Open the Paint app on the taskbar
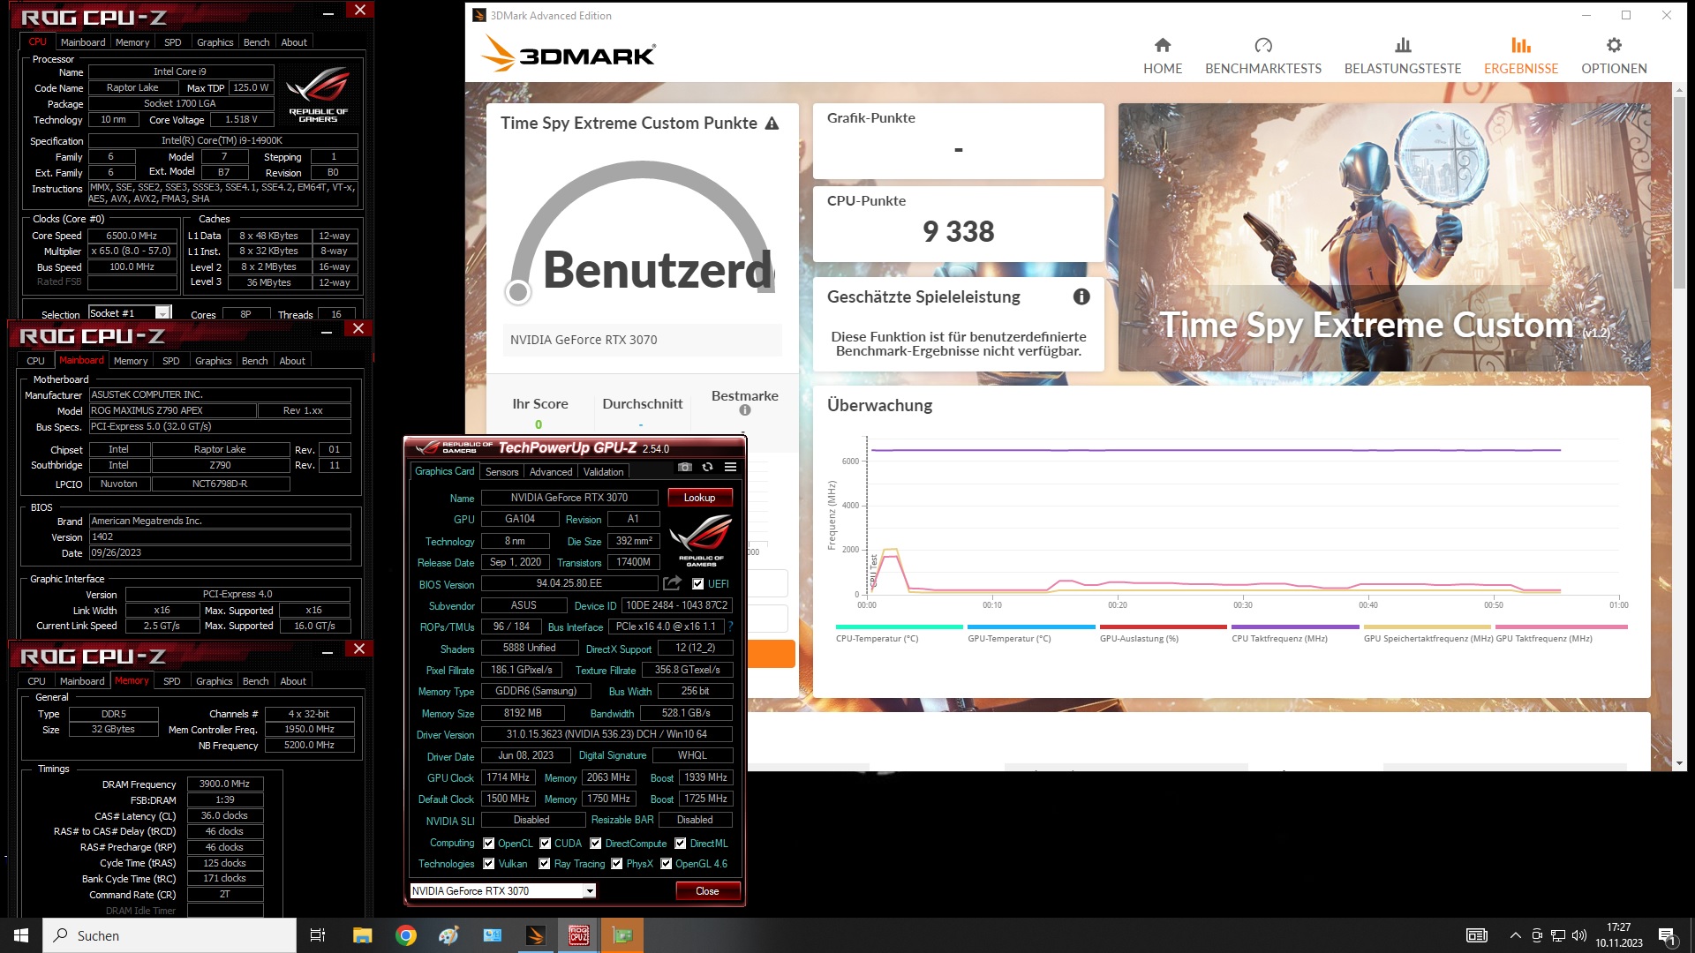 448,935
